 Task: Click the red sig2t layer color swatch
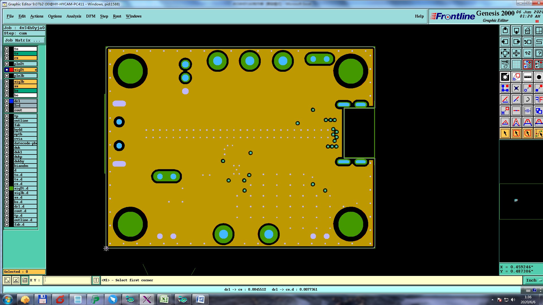pyautogui.click(x=11, y=70)
